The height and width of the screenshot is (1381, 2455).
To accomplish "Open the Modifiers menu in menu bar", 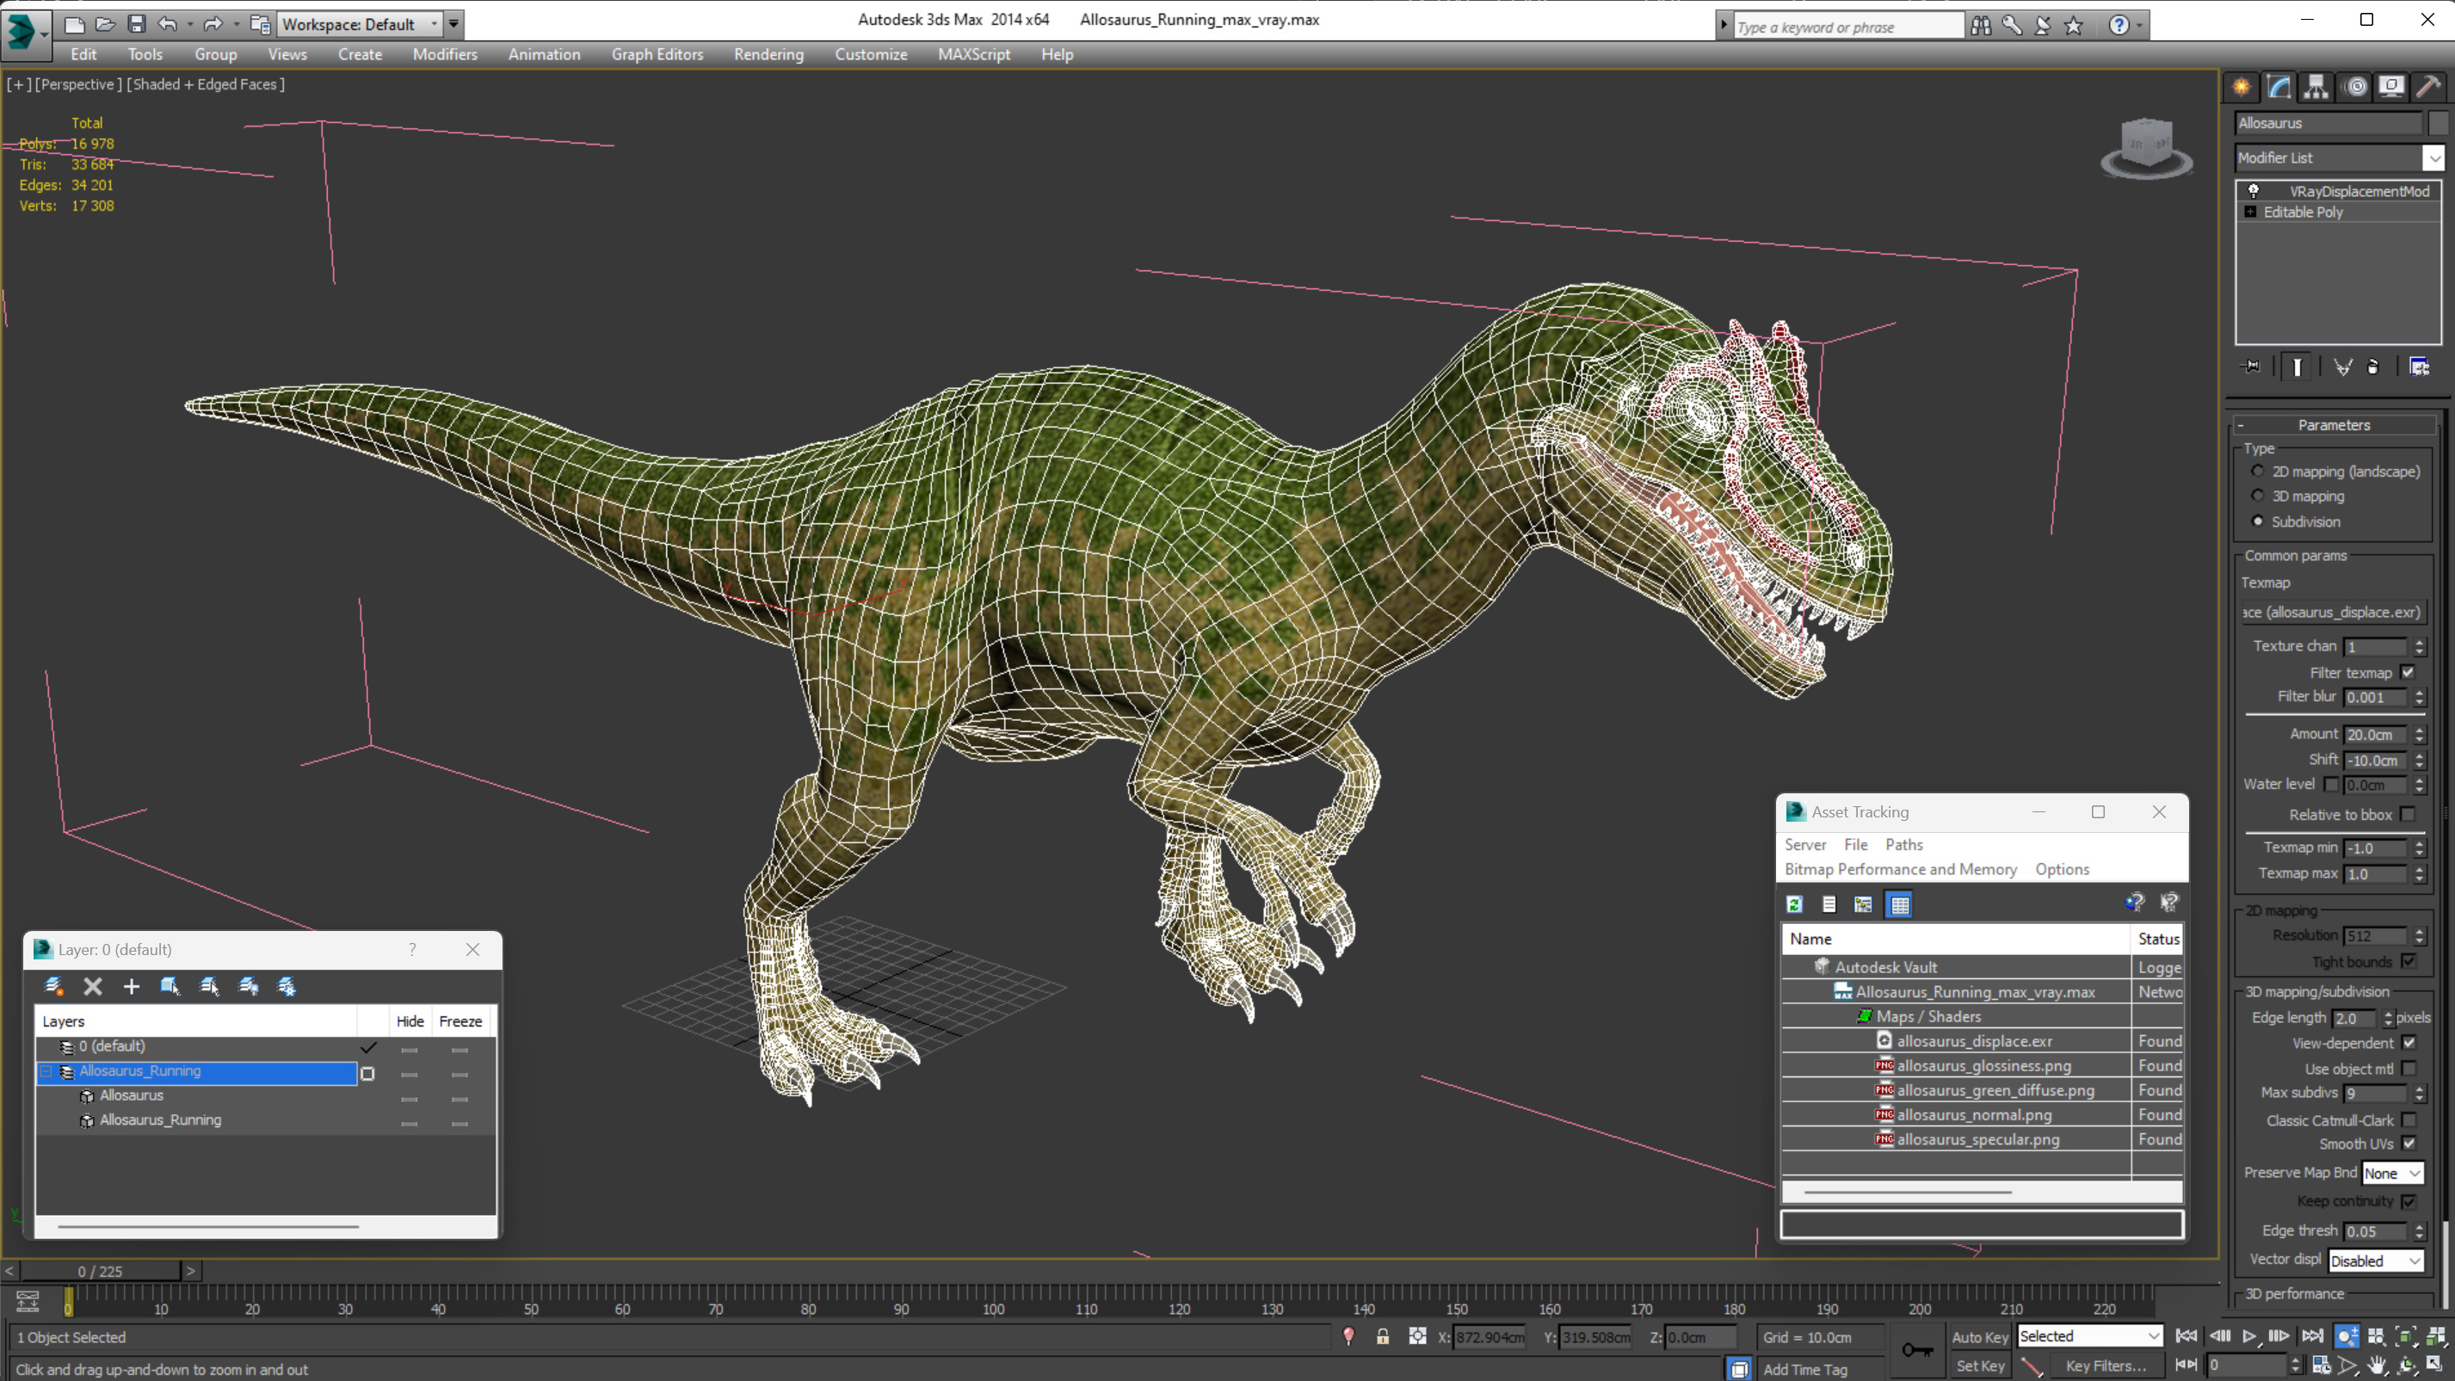I will 445,54.
